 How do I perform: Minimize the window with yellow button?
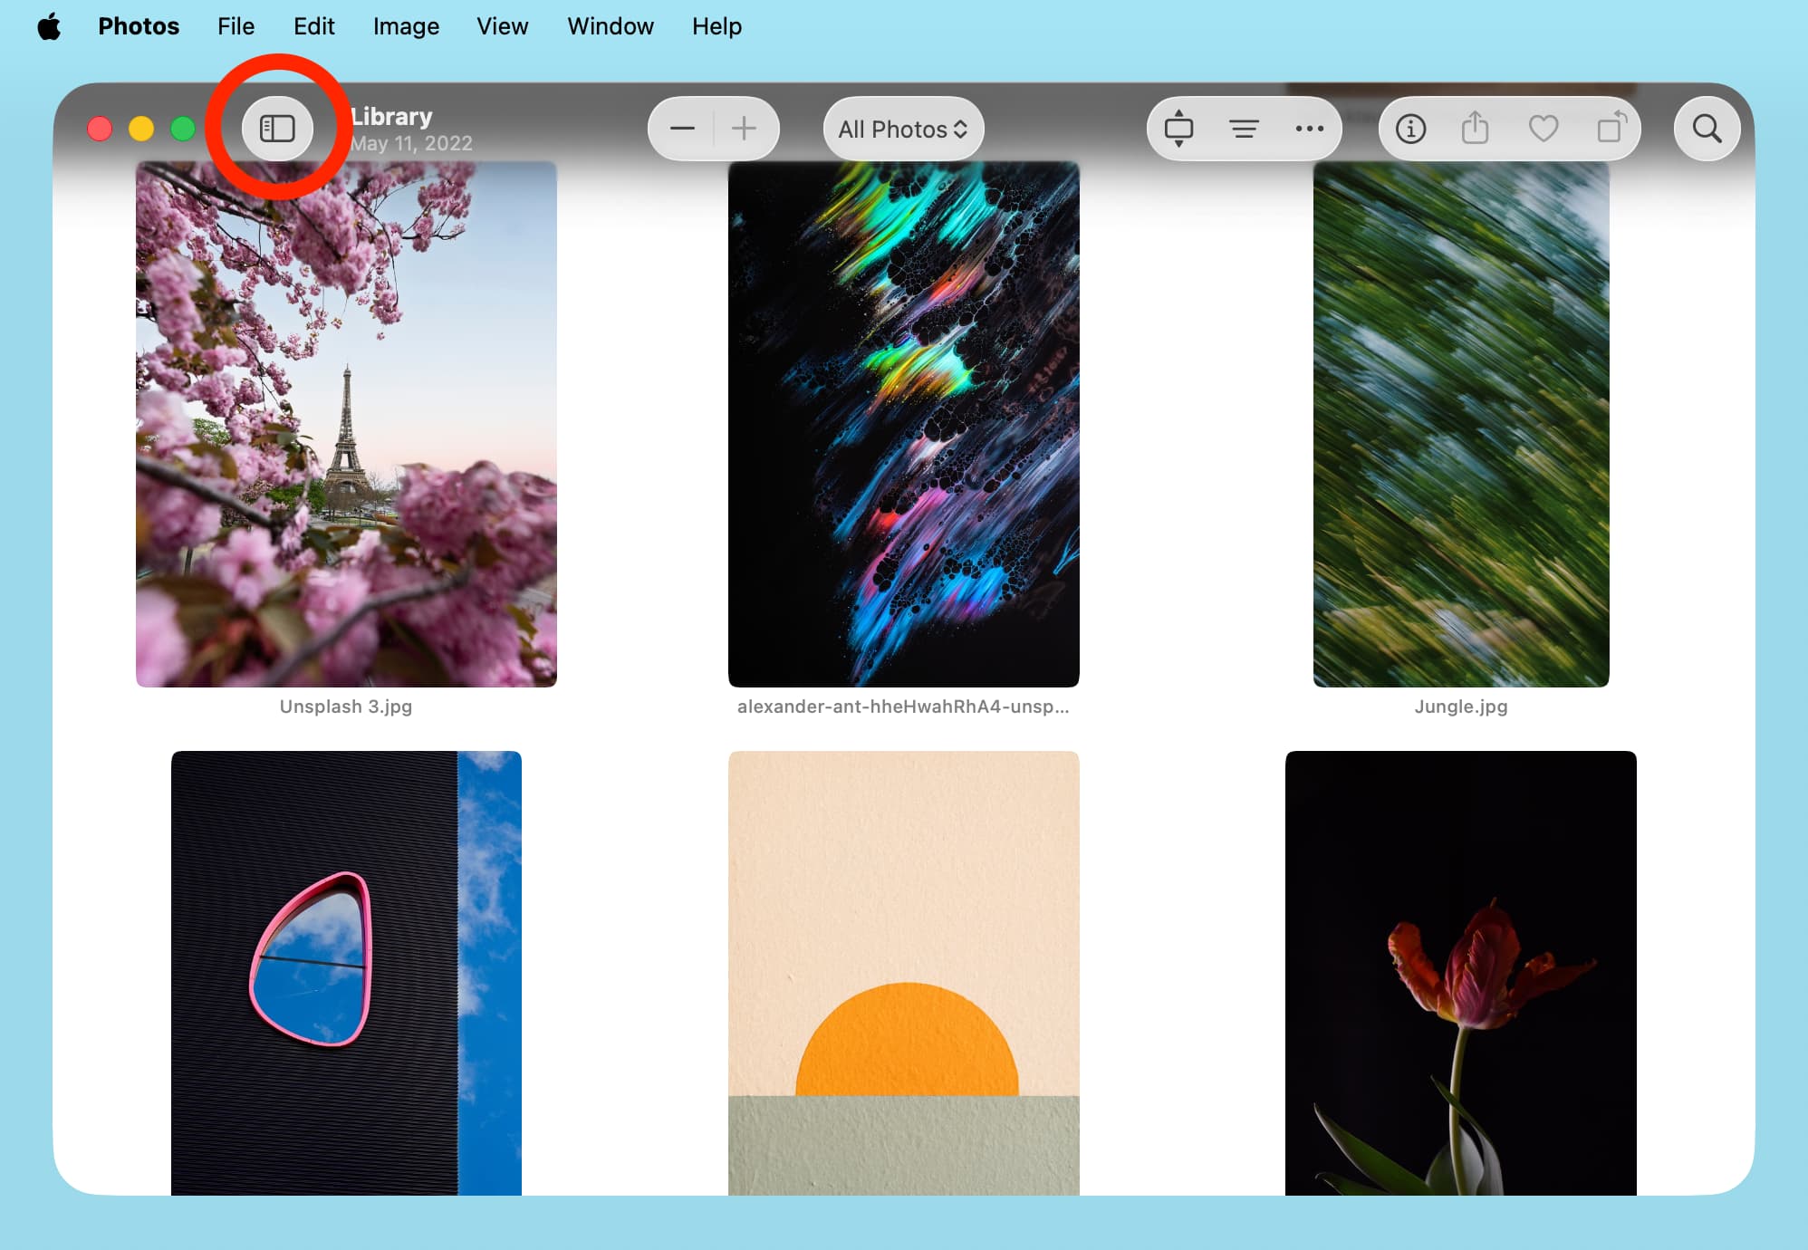tap(141, 129)
